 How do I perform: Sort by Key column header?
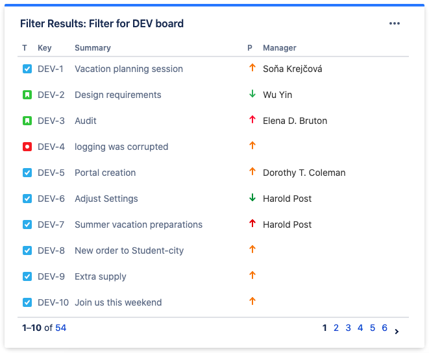pyautogui.click(x=44, y=48)
